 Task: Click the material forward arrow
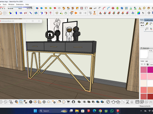click(145, 64)
